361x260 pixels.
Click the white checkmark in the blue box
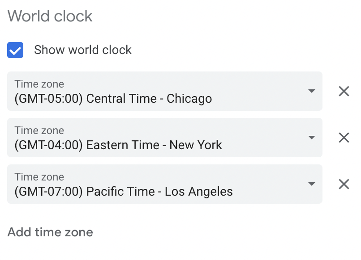pyautogui.click(x=15, y=50)
